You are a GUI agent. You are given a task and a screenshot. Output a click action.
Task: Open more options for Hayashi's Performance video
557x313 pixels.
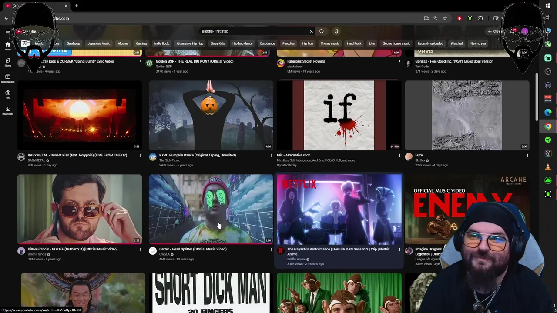(x=399, y=250)
